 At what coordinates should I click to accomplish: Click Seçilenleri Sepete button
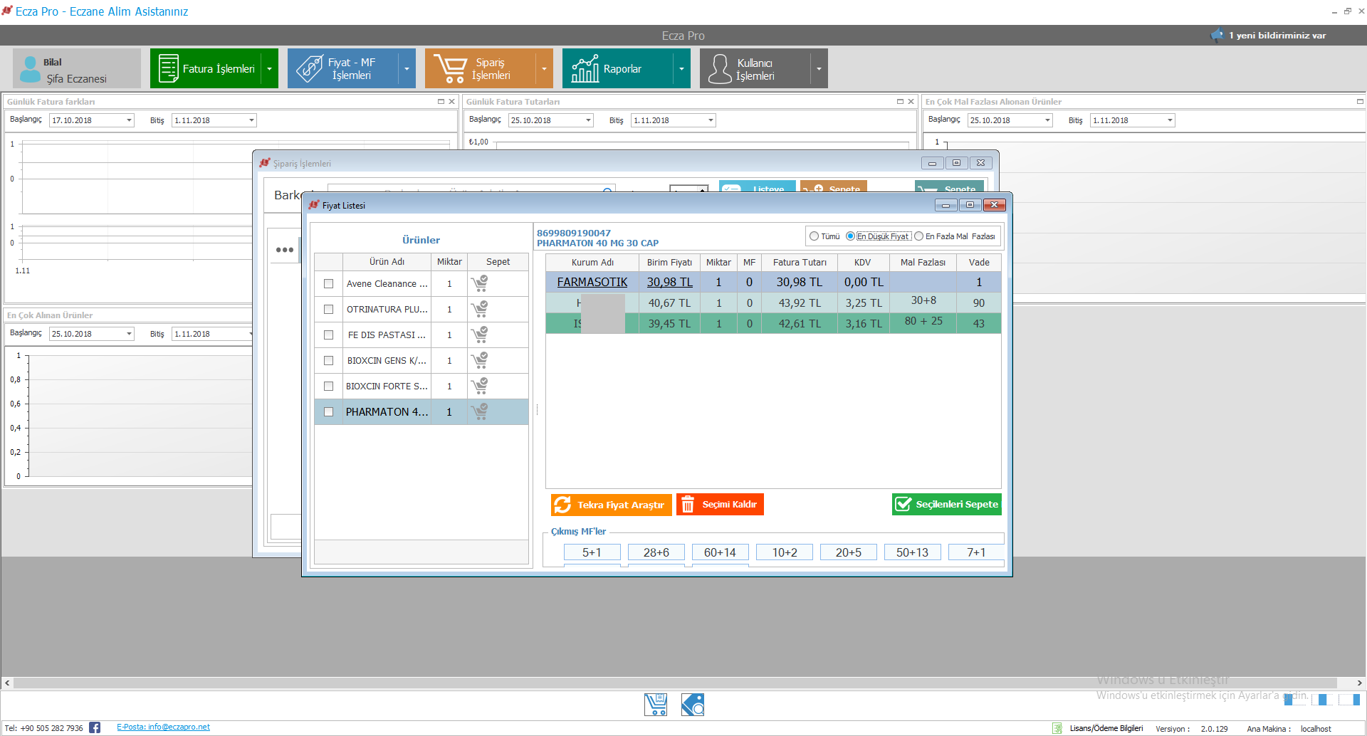(x=947, y=504)
